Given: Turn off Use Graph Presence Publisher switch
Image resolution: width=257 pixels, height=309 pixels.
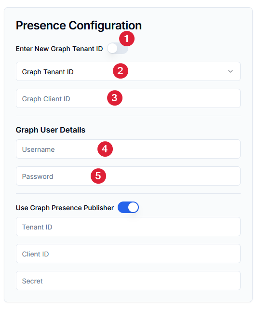Looking at the screenshot, I should click(x=128, y=207).
